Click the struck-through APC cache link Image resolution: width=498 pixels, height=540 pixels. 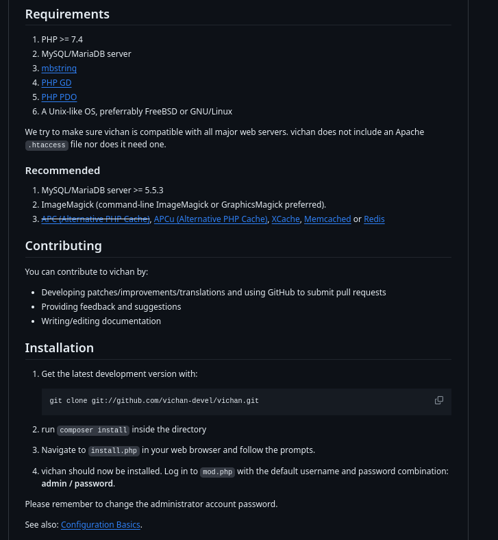[x=95, y=219]
